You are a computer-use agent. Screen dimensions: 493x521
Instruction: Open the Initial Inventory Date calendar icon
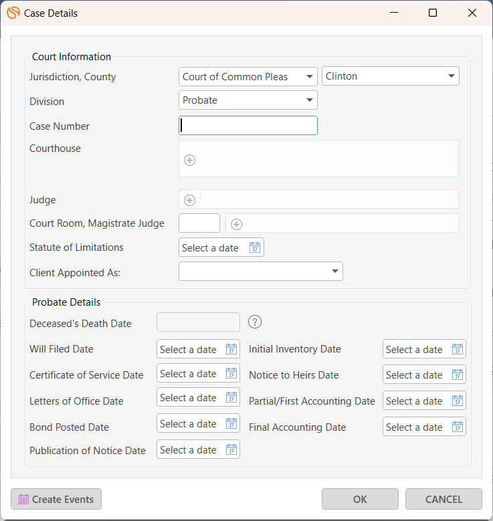pyautogui.click(x=458, y=349)
